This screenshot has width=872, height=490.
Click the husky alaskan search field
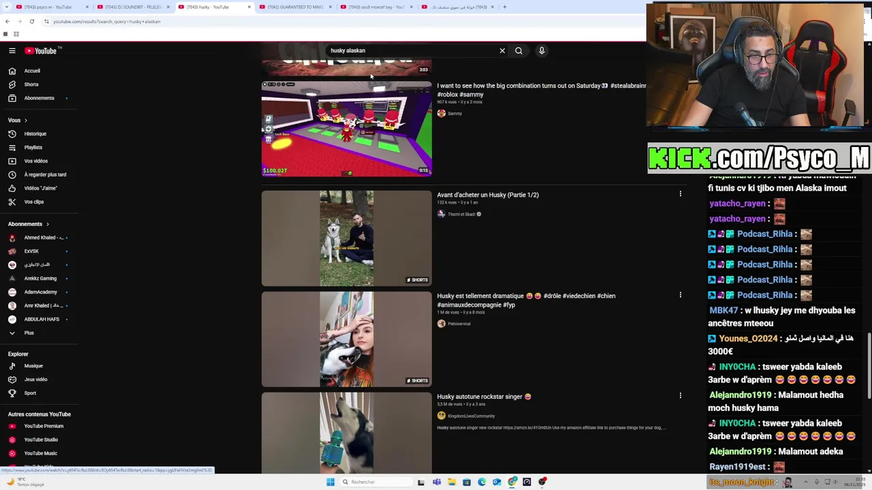[x=412, y=50]
